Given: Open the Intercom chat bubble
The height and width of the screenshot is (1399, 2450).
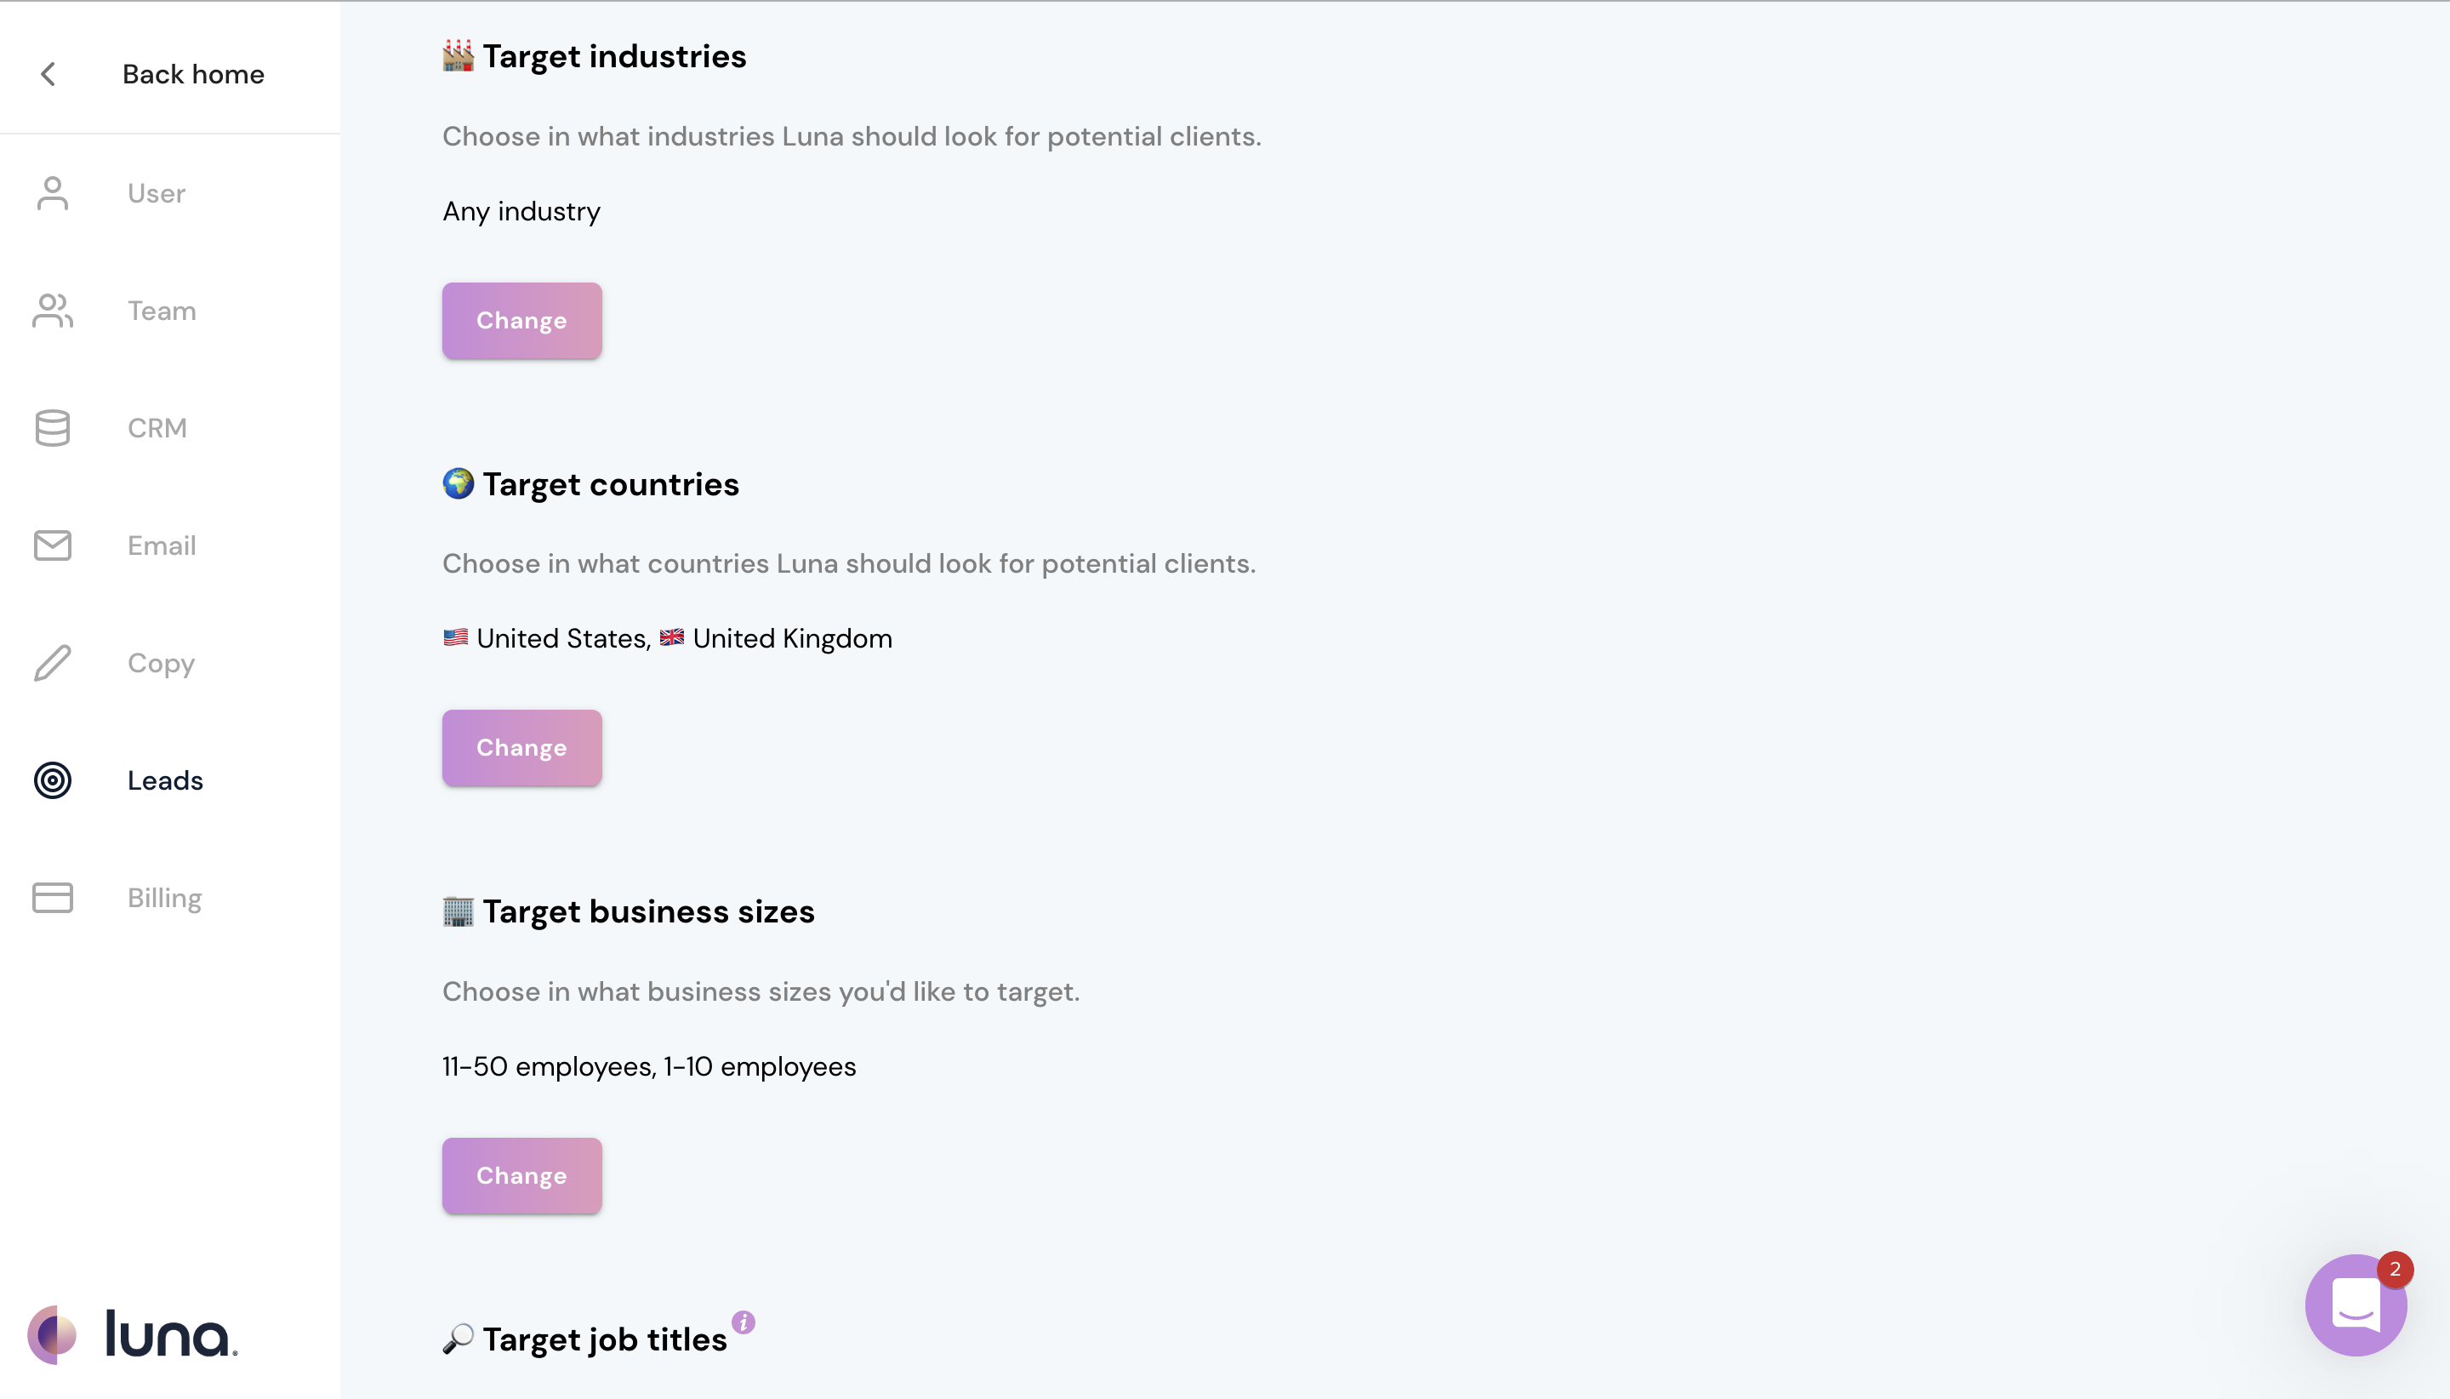Looking at the screenshot, I should click(x=2355, y=1304).
